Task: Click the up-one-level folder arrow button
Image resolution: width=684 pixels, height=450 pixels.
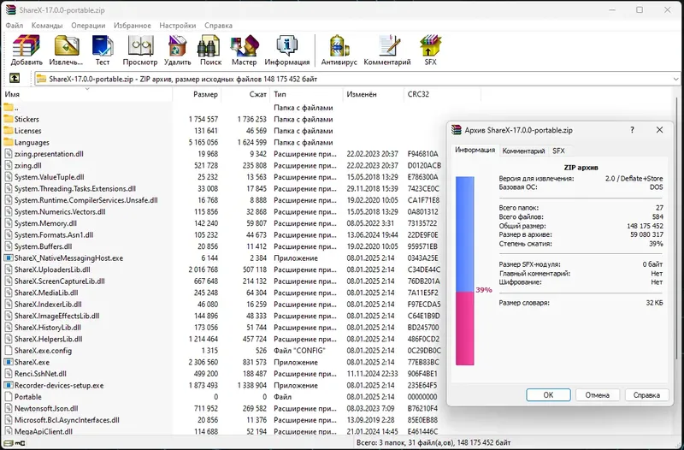Action: 15,78
